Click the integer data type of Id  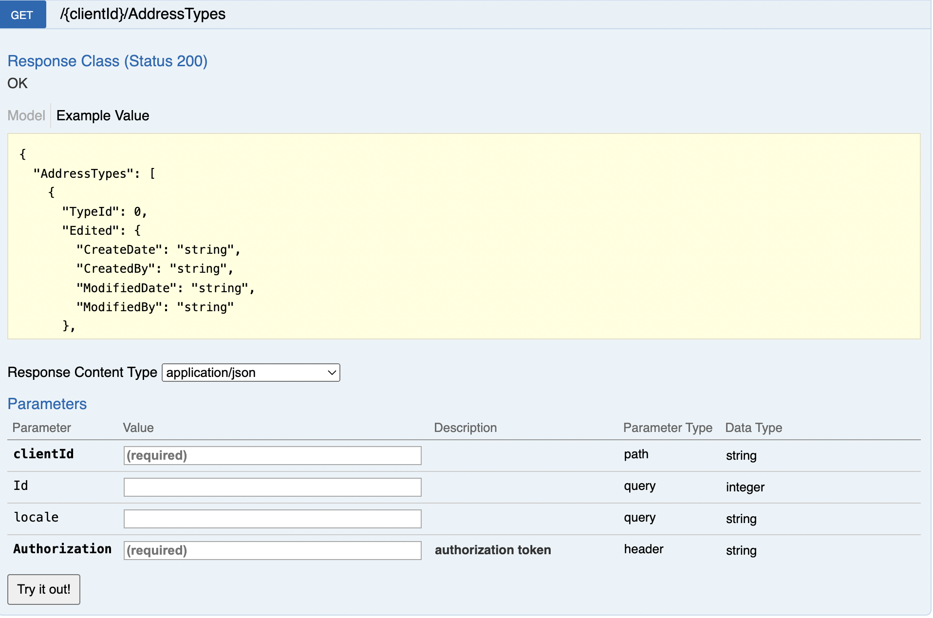[x=745, y=487]
